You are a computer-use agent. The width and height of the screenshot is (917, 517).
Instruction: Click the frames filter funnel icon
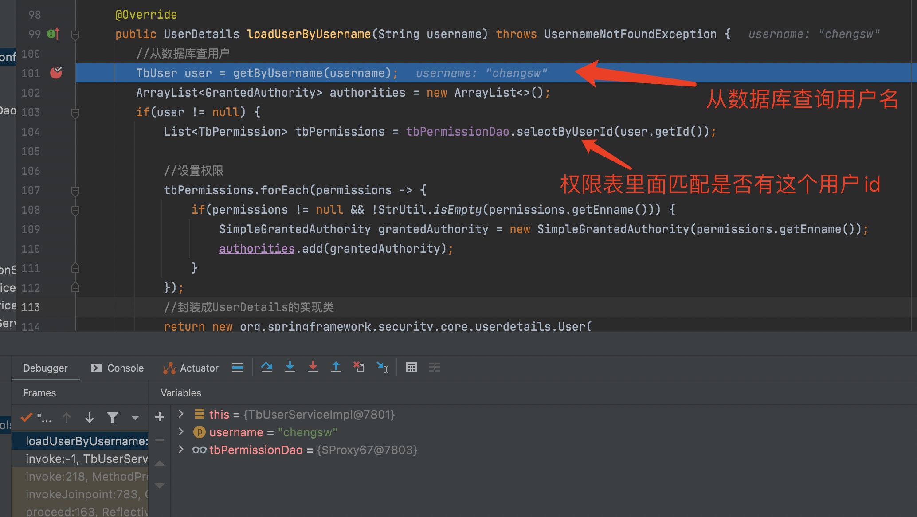pos(113,417)
